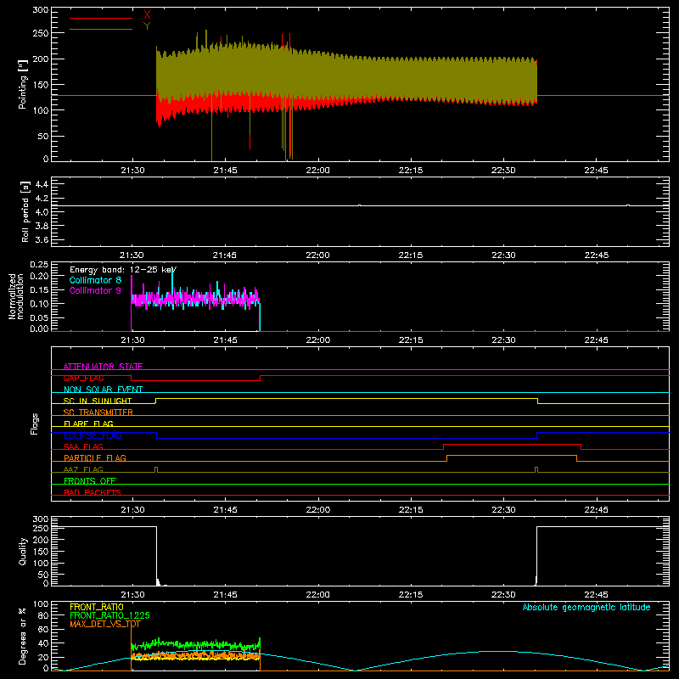This screenshot has width=679, height=679.
Task: Click the GAP_FLAG label
Action: coord(83,378)
